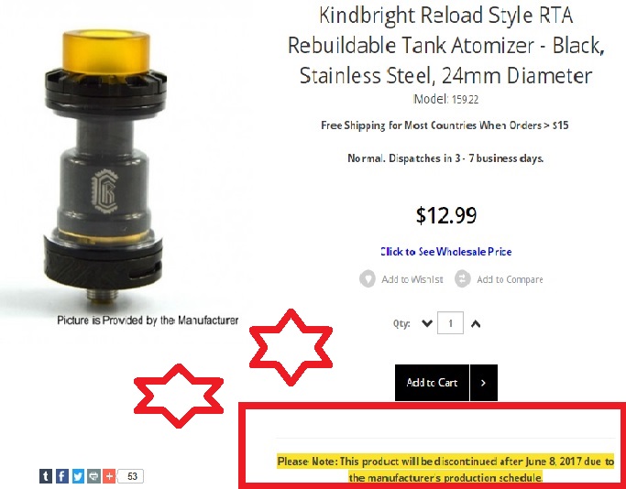Viewport: 626px width, 489px height.
Task: Click the $12.99 price text
Action: coord(446,215)
